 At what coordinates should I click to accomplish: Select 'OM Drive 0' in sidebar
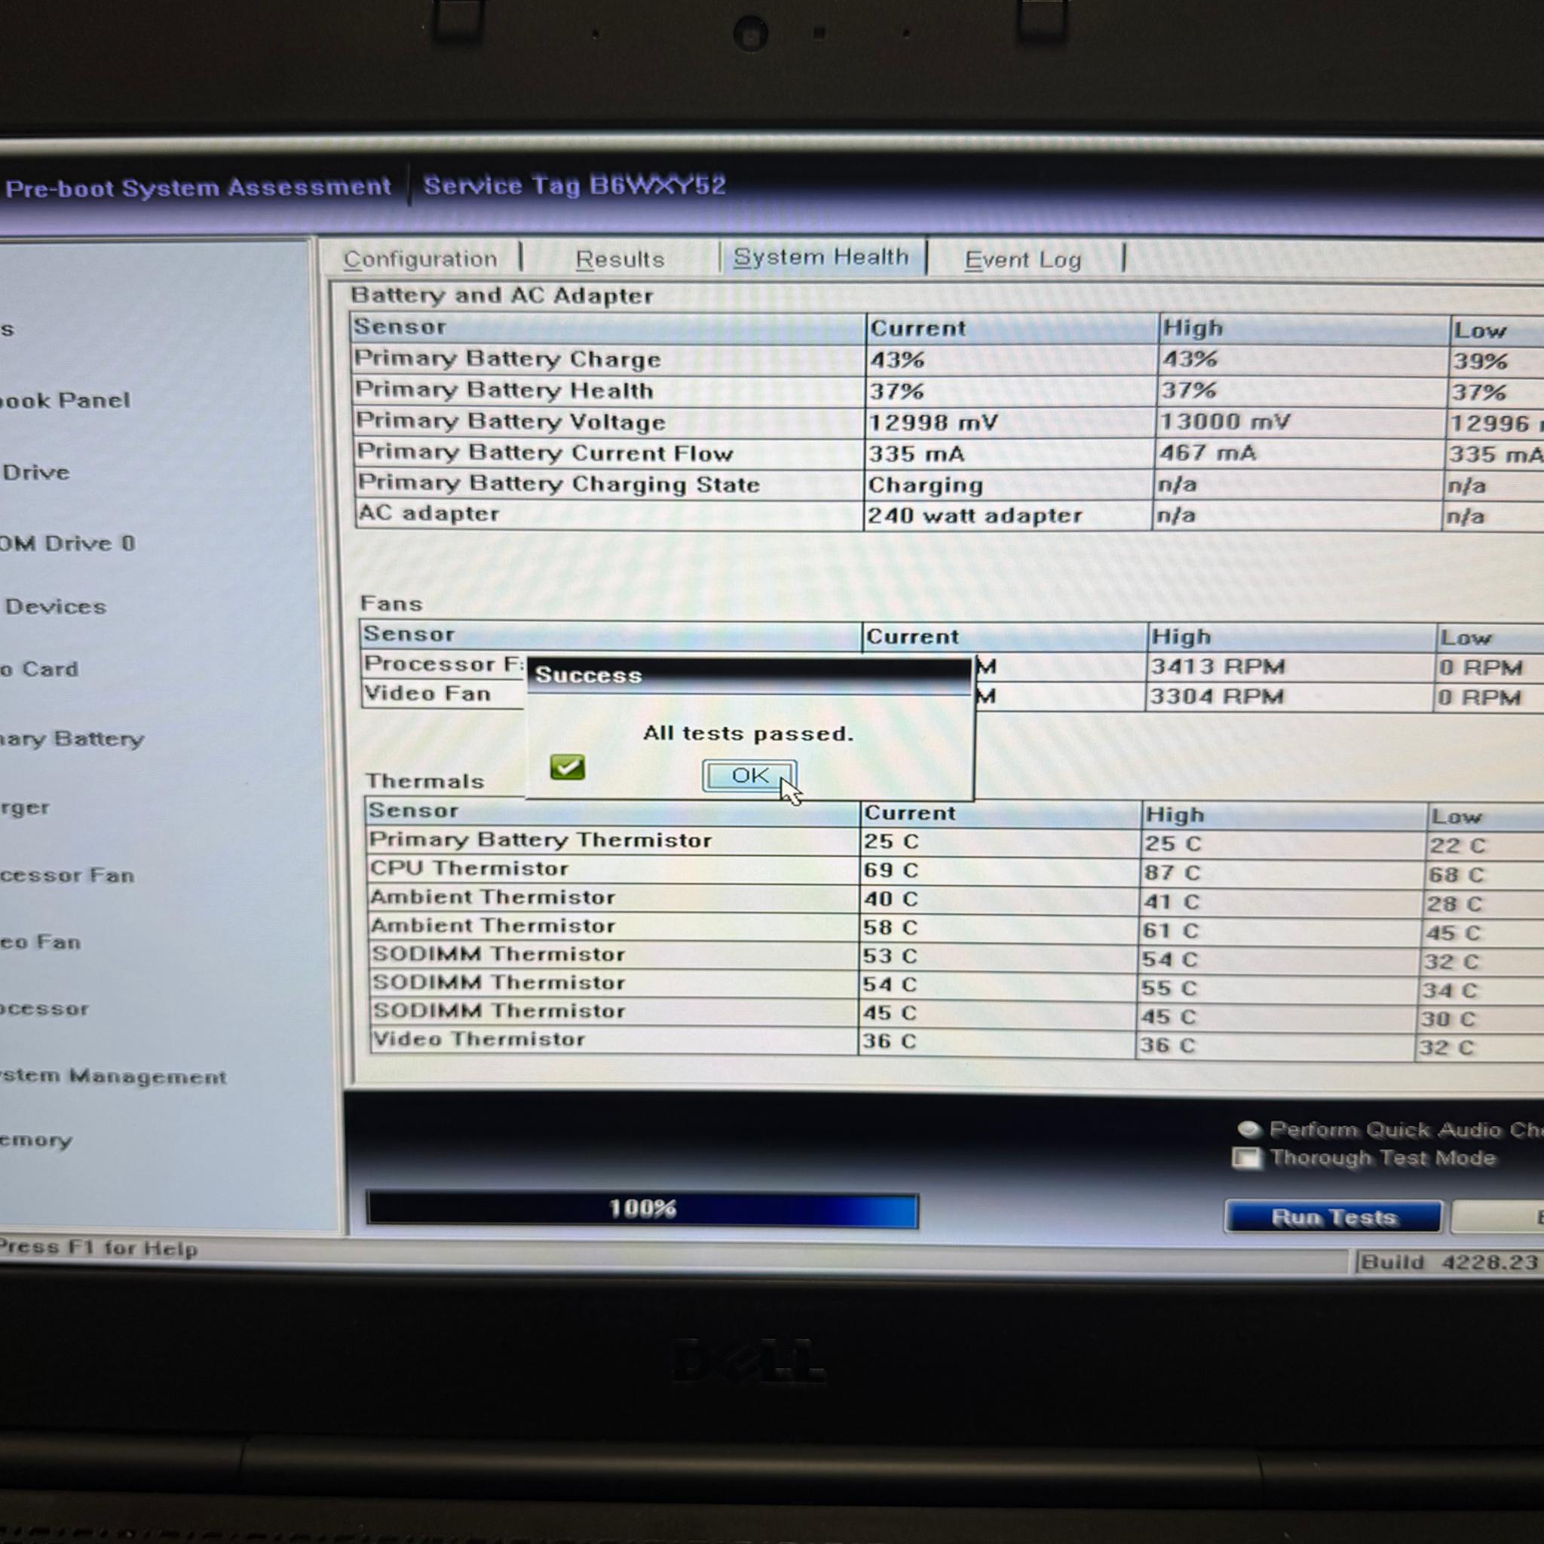67,544
